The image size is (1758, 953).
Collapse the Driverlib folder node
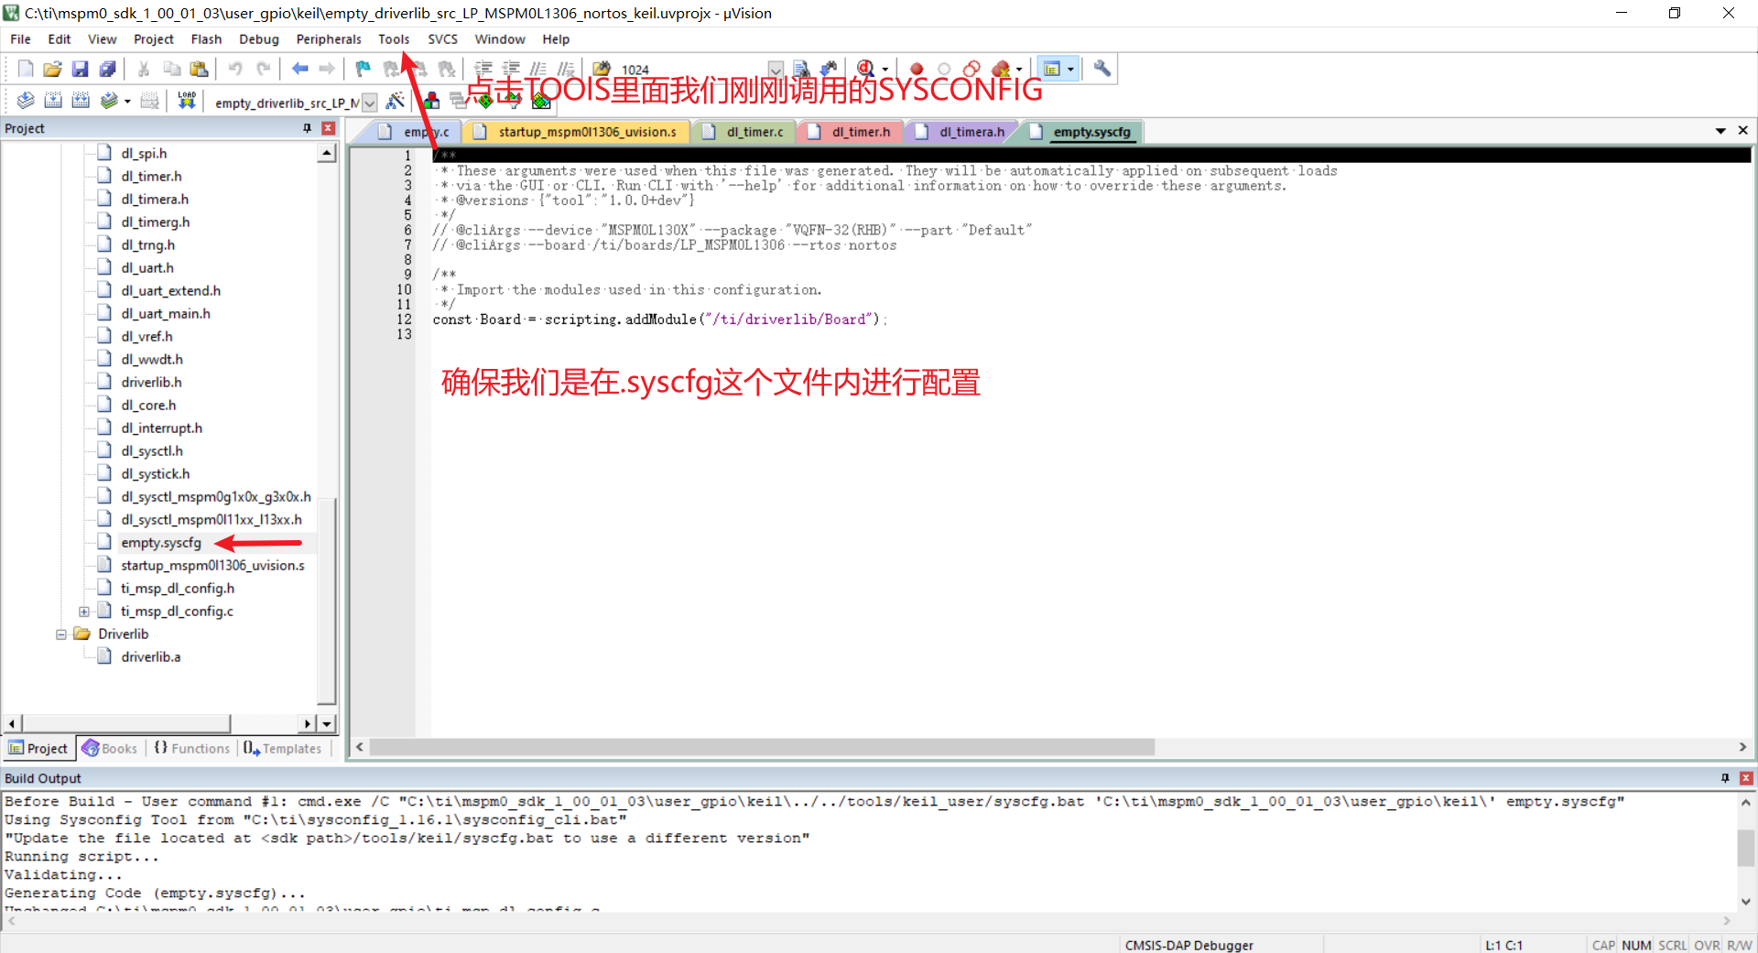pyautogui.click(x=61, y=634)
